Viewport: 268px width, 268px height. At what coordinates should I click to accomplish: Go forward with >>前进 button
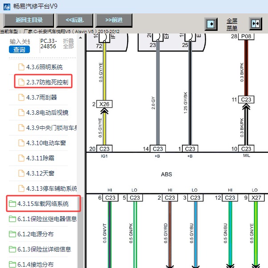point(114,20)
